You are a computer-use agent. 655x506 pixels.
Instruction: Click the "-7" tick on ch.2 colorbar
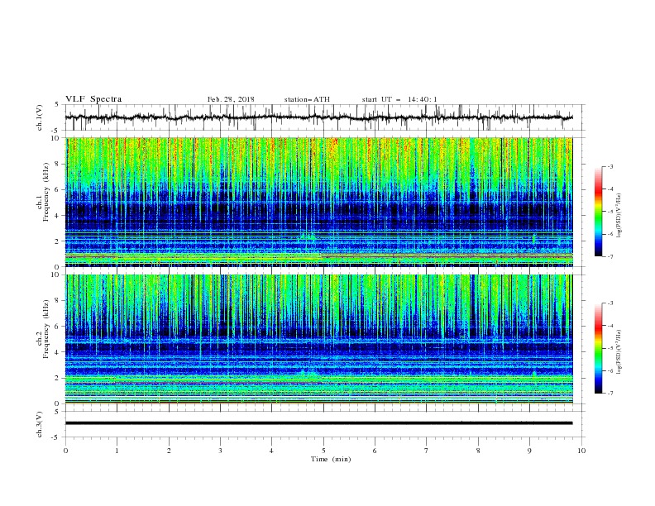[610, 393]
